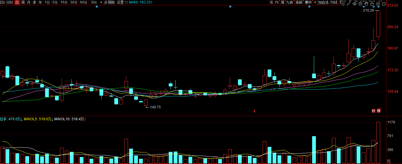Open chart settings gear icon
Viewport: 402px width, 164px height.
[343, 4]
